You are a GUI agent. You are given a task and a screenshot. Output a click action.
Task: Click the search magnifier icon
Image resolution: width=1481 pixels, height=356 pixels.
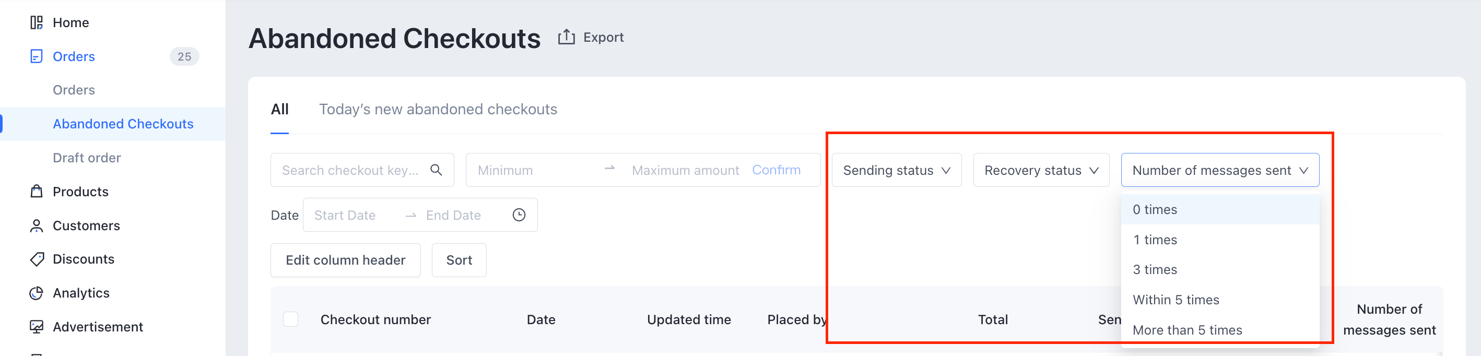point(437,170)
